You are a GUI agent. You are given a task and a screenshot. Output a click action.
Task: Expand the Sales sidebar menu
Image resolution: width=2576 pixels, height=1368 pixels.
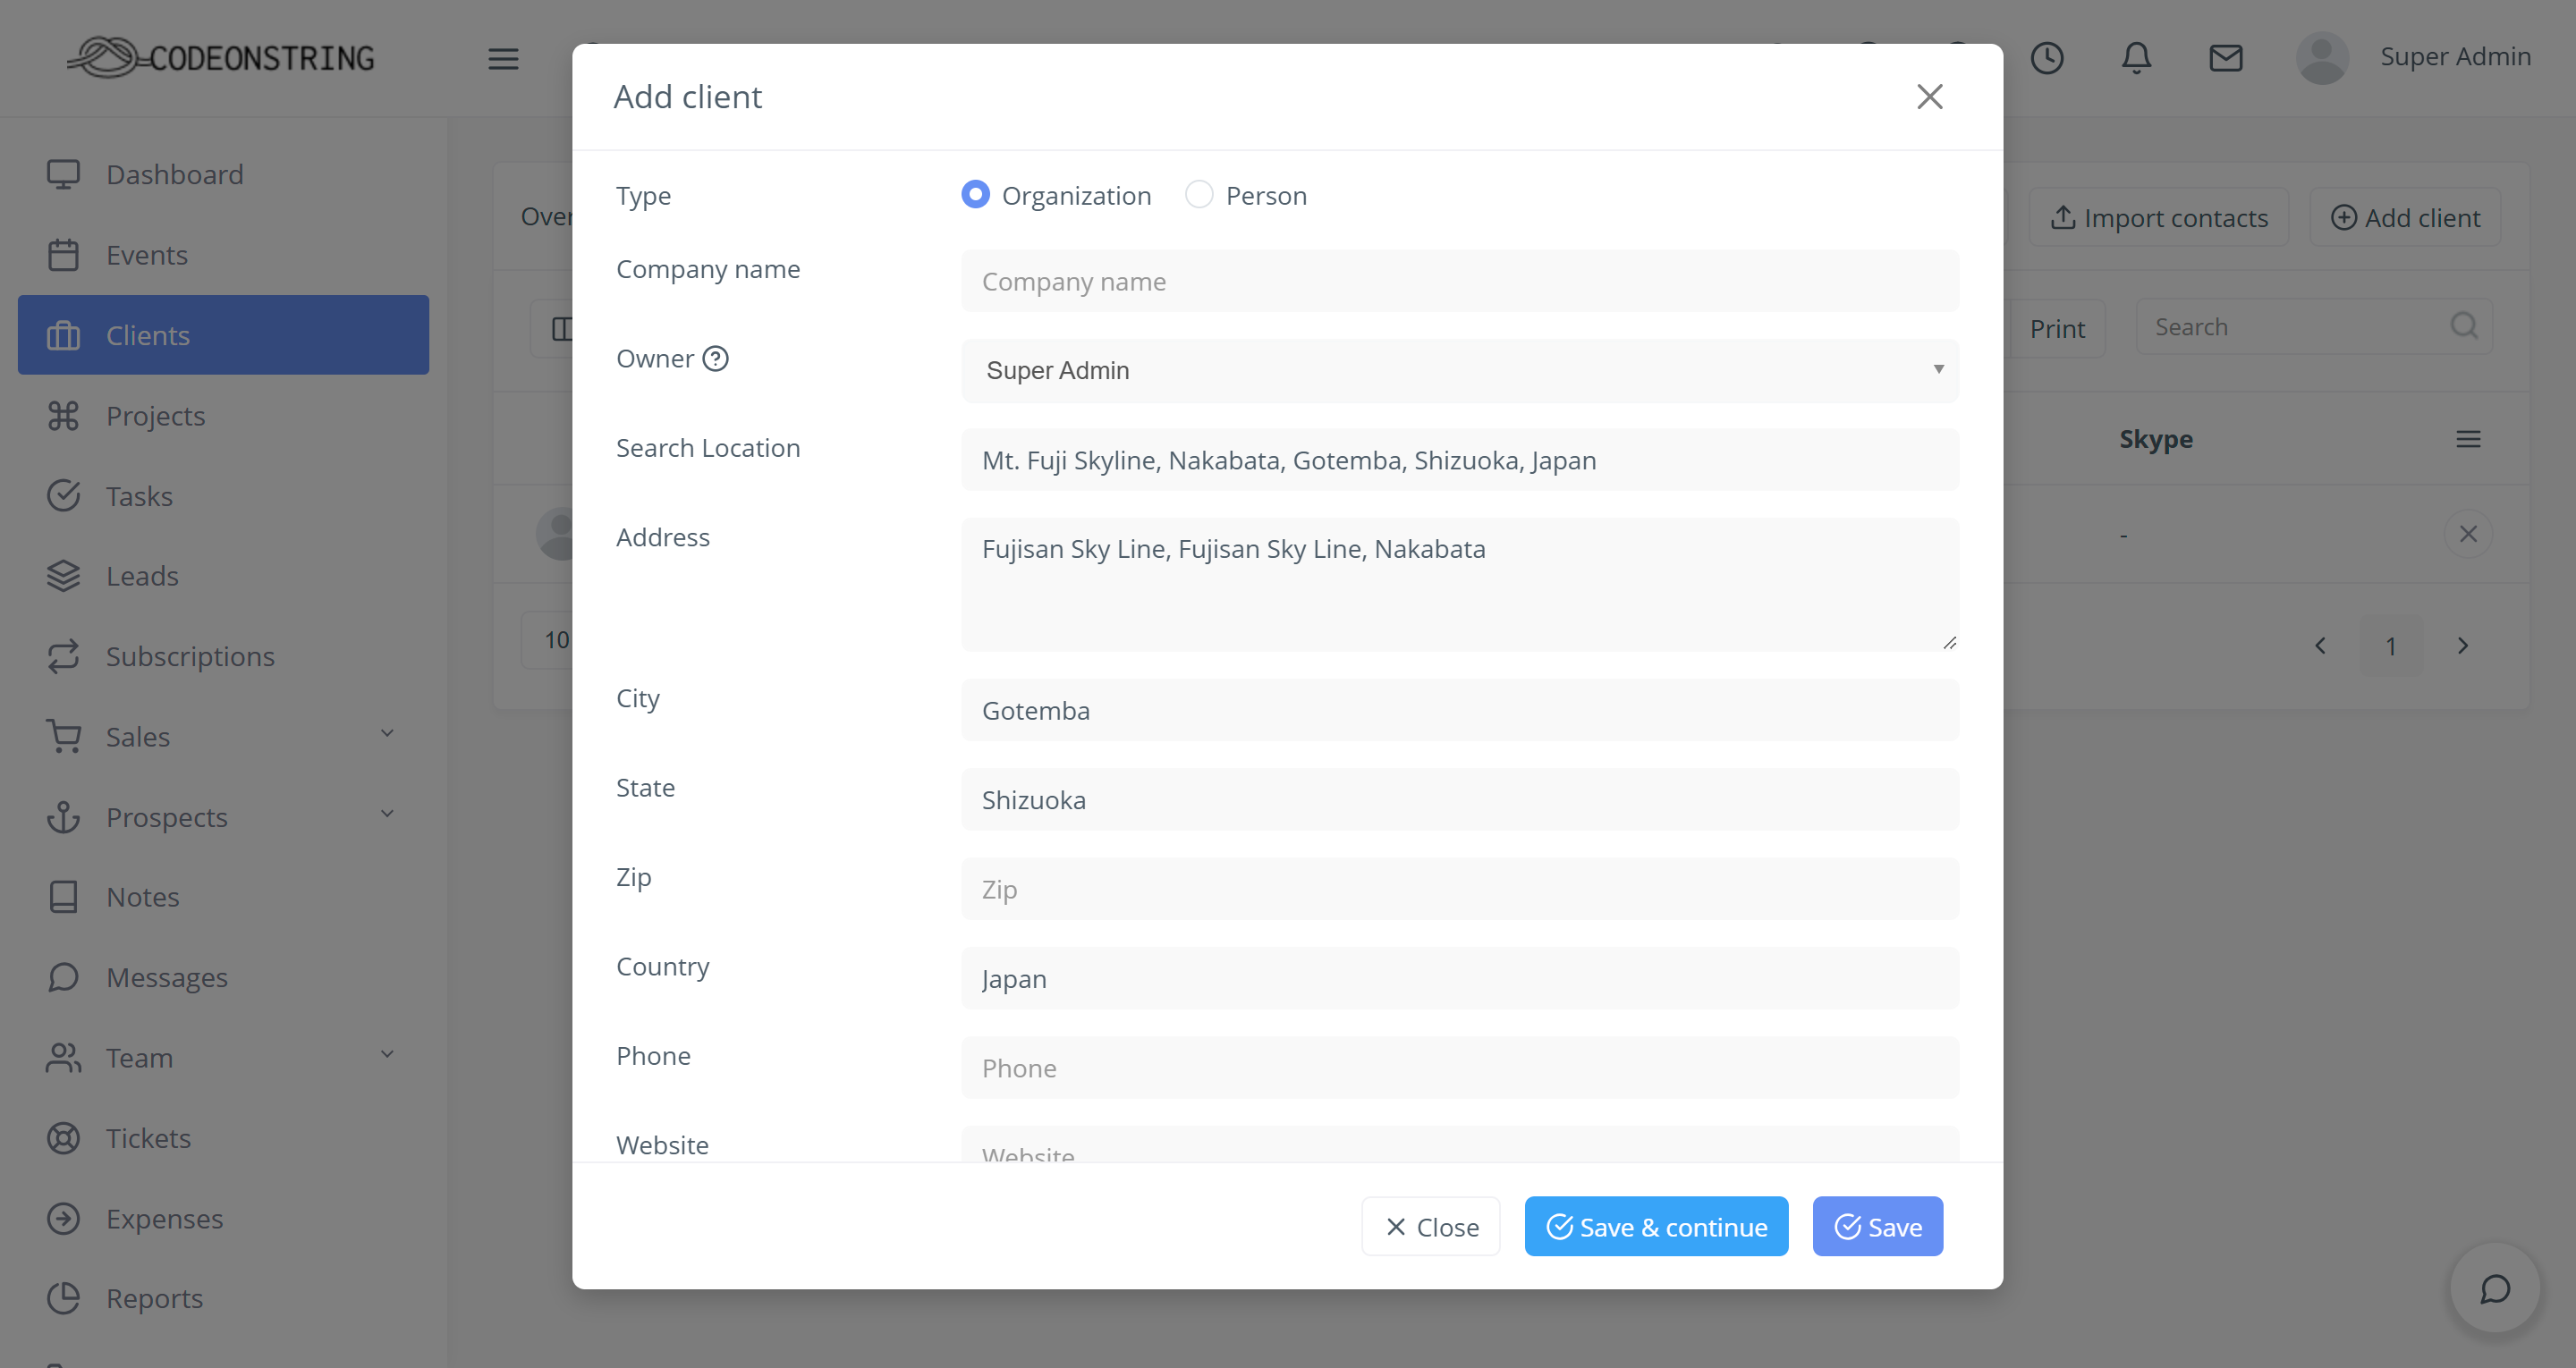[223, 736]
